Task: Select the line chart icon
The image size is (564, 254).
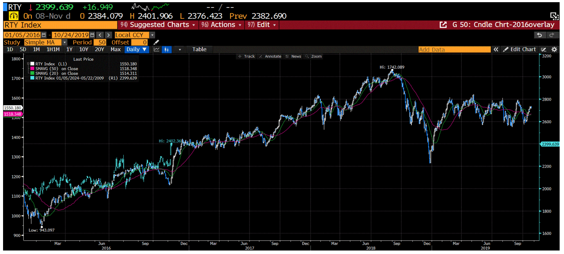Action: (x=156, y=49)
